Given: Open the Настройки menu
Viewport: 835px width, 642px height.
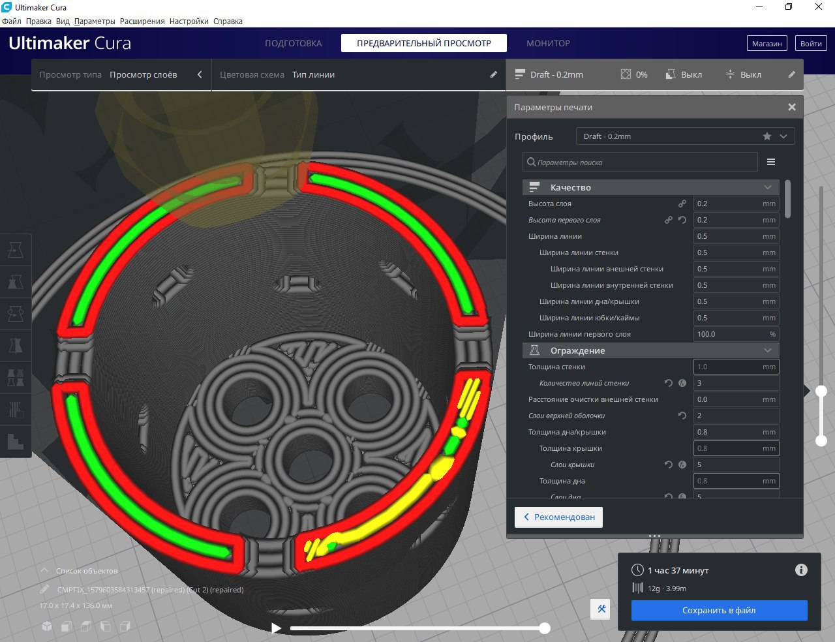Looking at the screenshot, I should (189, 21).
